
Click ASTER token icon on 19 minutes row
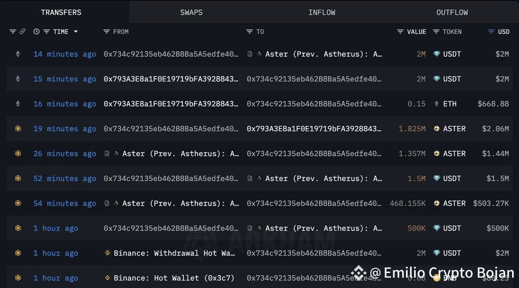point(437,128)
